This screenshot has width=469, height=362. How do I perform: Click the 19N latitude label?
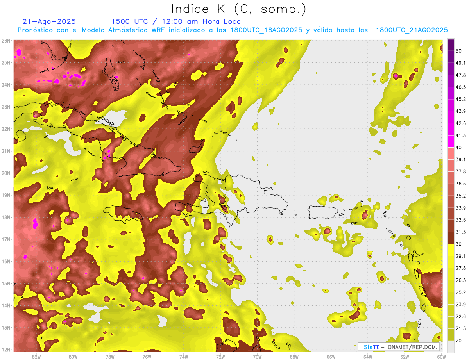6,195
